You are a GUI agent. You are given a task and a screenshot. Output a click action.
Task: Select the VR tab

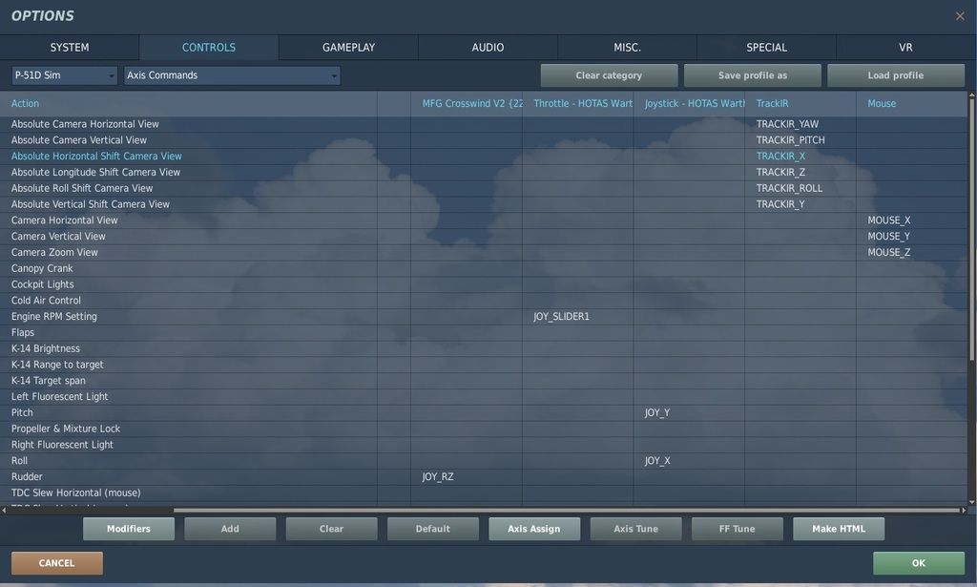pyautogui.click(x=905, y=48)
